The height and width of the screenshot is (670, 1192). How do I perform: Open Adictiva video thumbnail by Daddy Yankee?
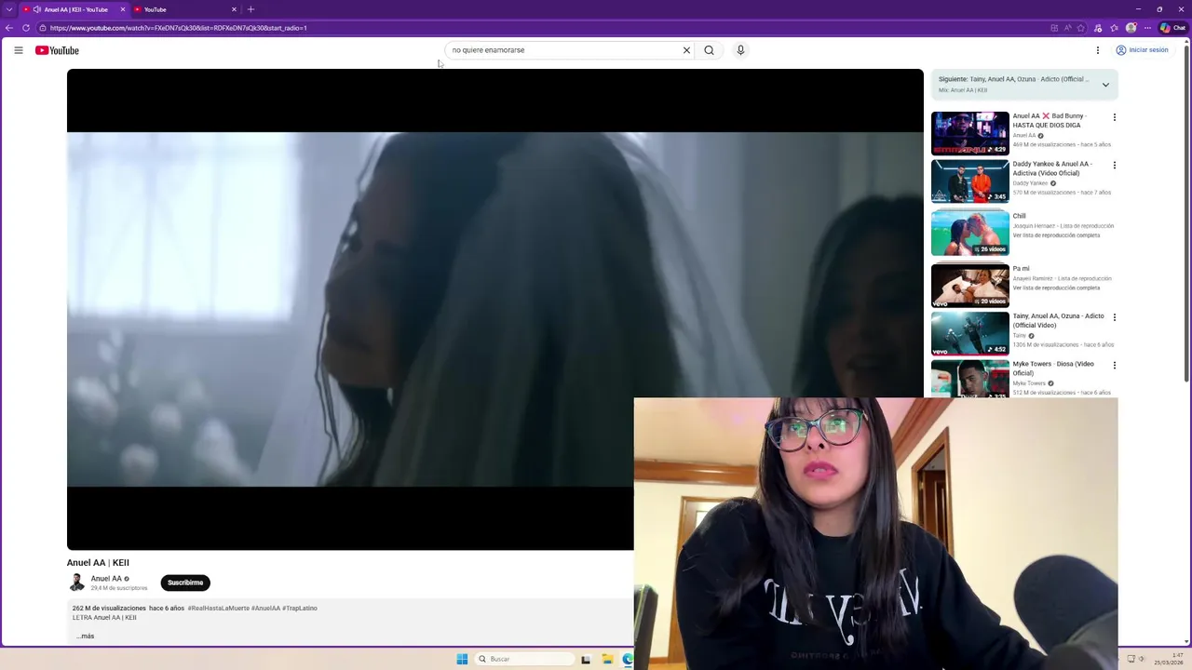point(969,181)
